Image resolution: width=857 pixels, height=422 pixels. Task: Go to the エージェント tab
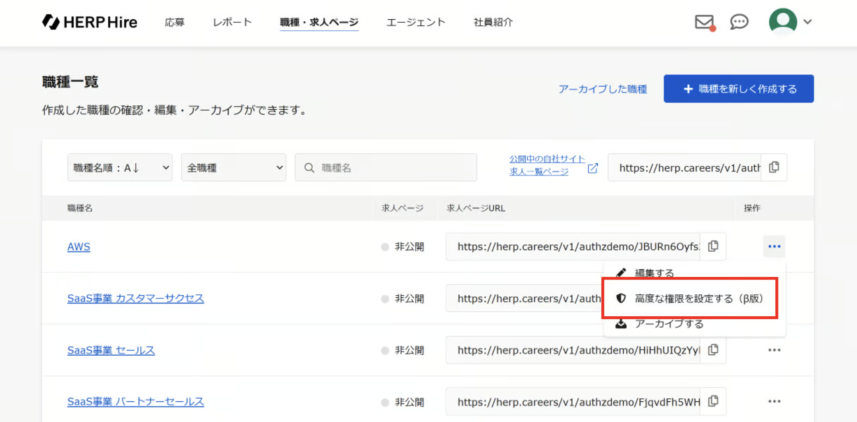tap(415, 22)
